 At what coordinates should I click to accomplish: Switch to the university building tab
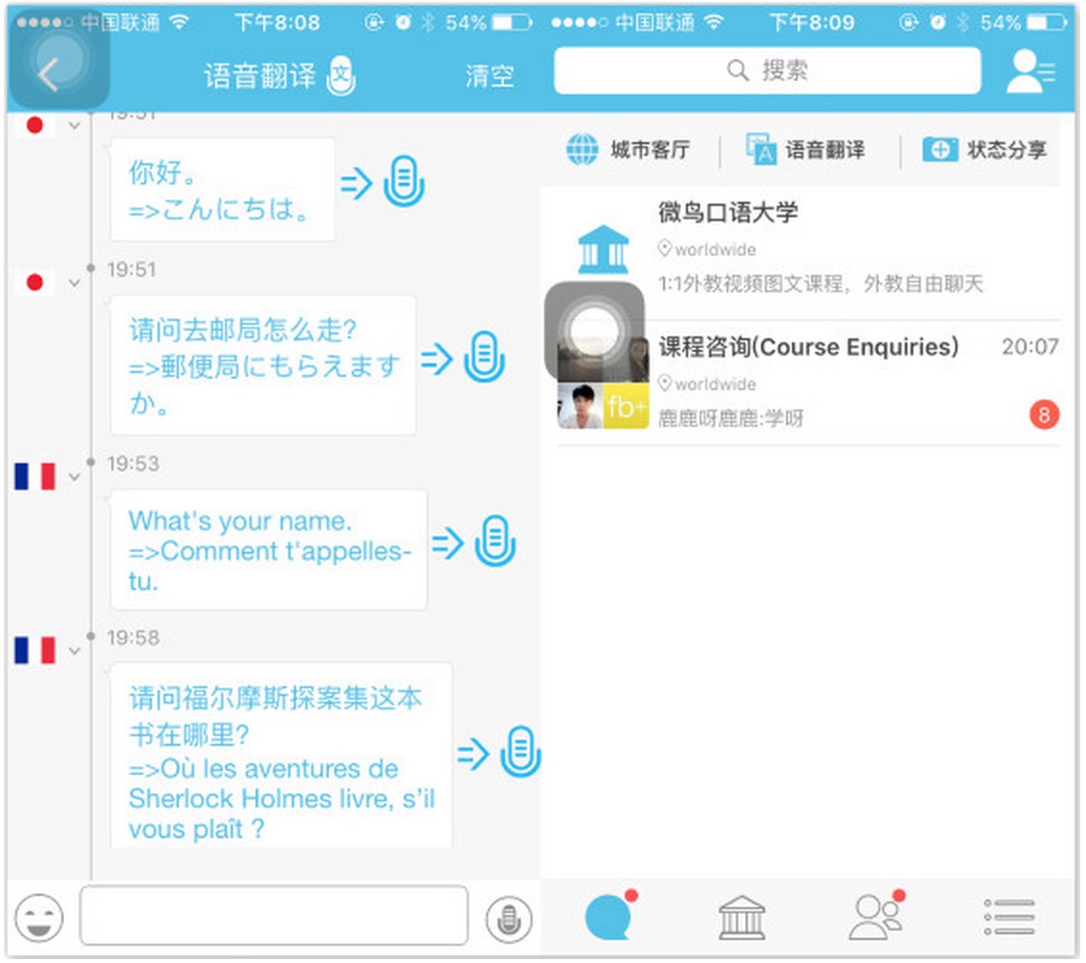click(x=742, y=917)
